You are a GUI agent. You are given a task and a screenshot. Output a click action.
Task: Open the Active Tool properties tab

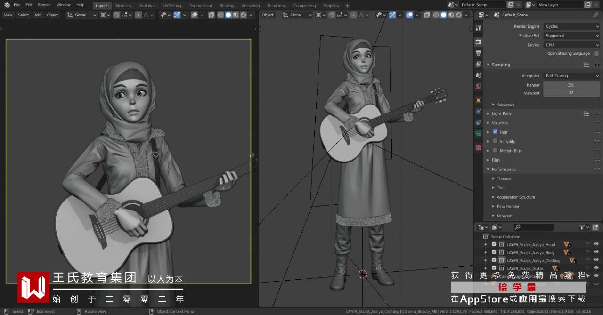coord(478,28)
